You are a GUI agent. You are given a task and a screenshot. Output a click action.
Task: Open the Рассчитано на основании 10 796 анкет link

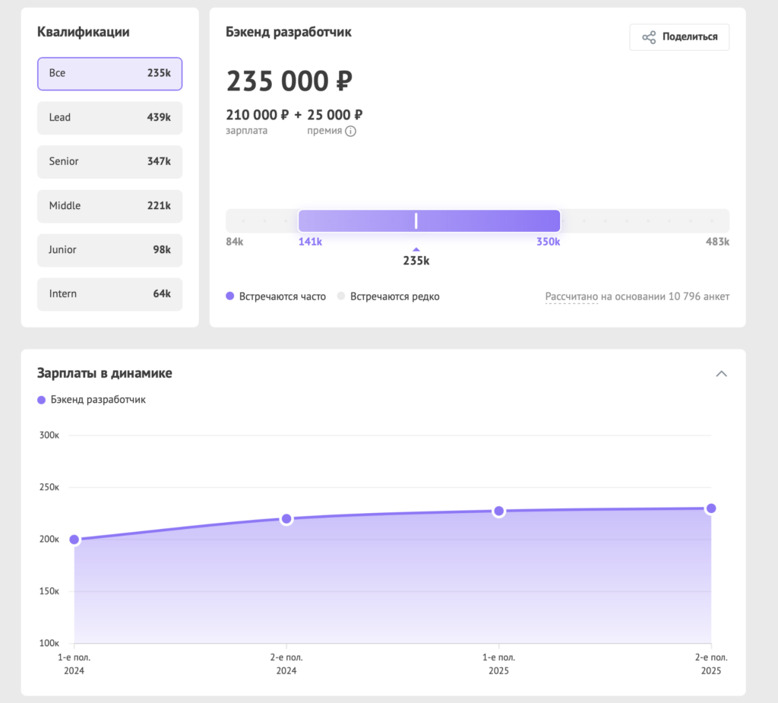637,296
